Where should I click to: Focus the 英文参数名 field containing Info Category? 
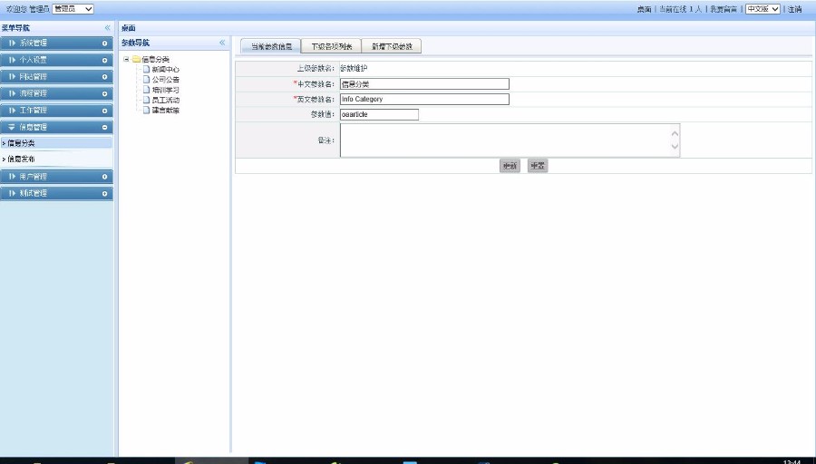tap(424, 99)
